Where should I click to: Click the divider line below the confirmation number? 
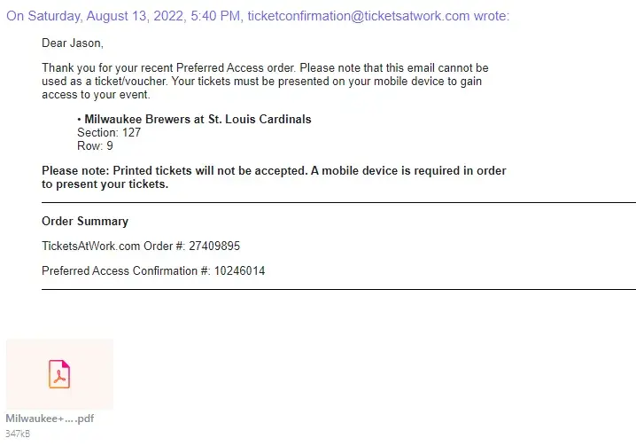click(x=338, y=289)
